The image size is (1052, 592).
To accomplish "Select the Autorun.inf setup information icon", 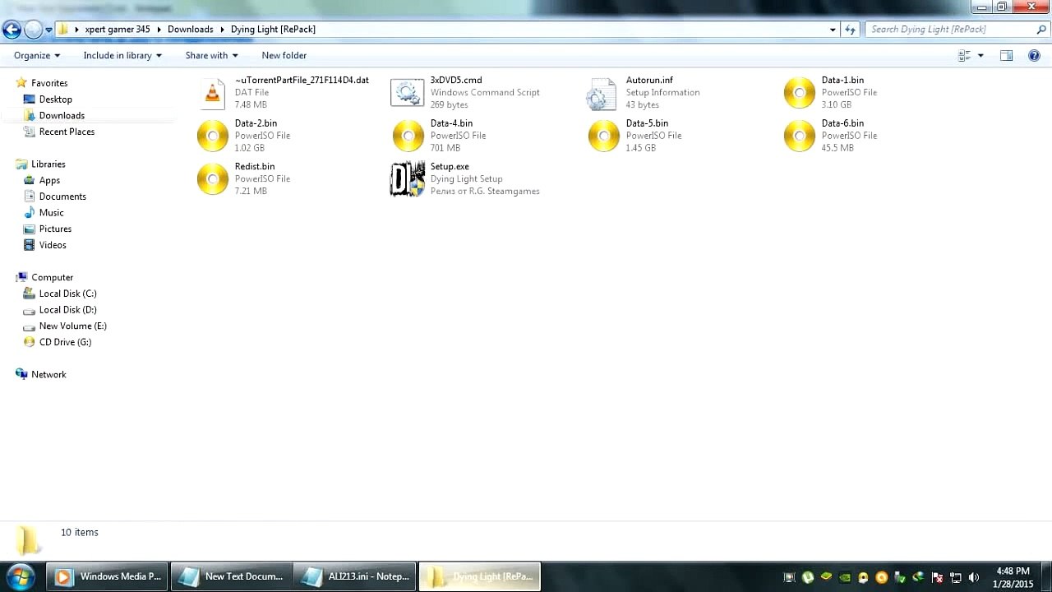I will pyautogui.click(x=601, y=94).
